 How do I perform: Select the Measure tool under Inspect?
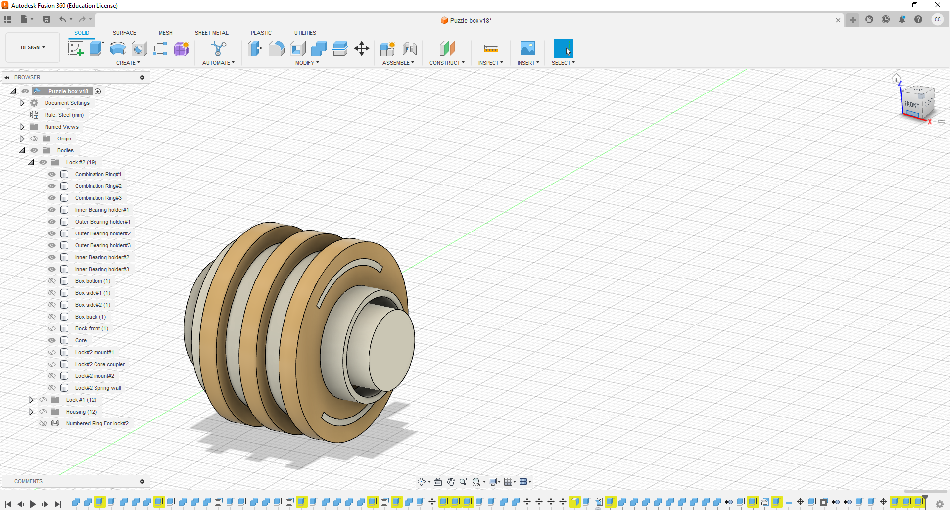click(x=490, y=48)
